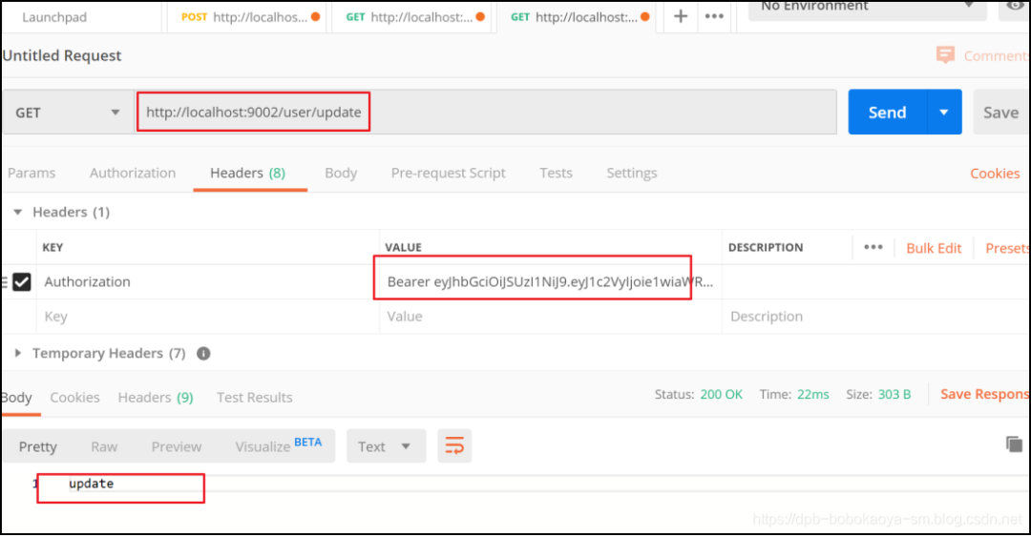The height and width of the screenshot is (536, 1031).
Task: Open the Text response format dropdown
Action: pyautogui.click(x=386, y=446)
